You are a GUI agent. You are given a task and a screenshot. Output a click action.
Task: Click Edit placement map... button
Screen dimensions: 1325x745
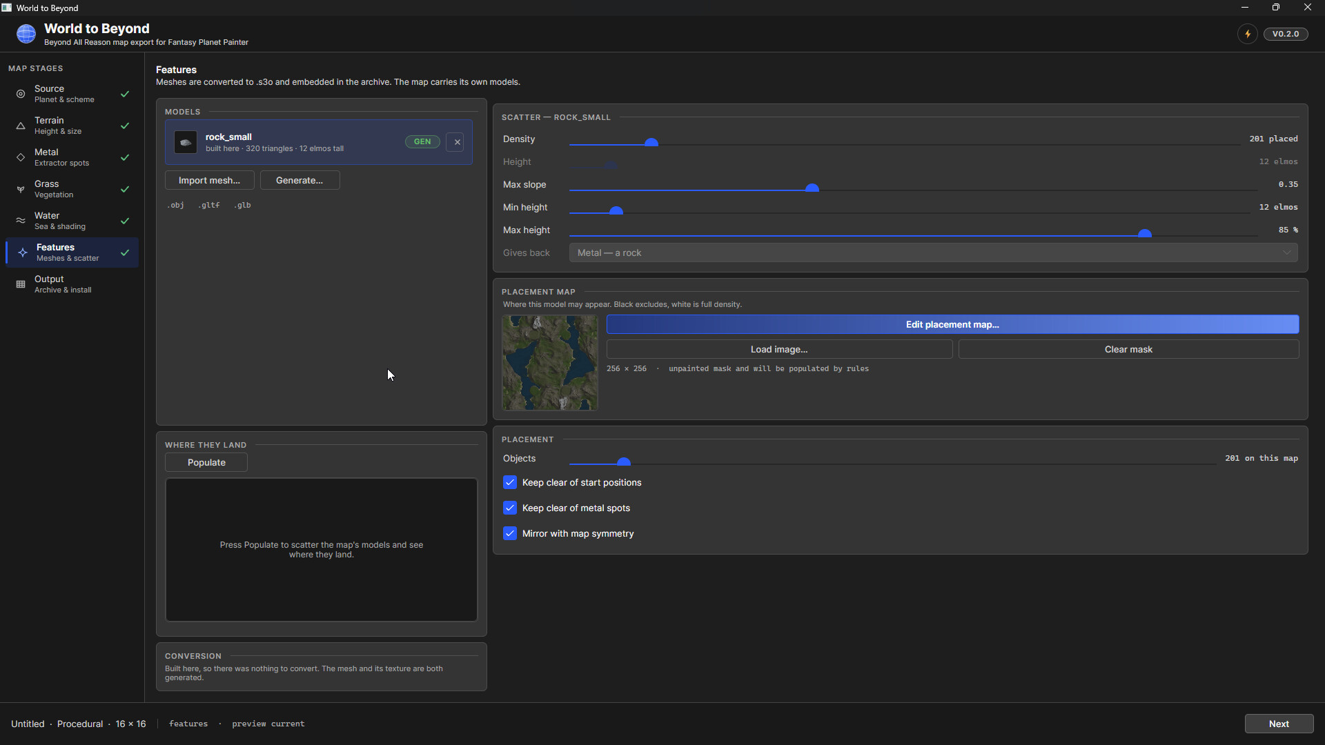[x=952, y=324]
